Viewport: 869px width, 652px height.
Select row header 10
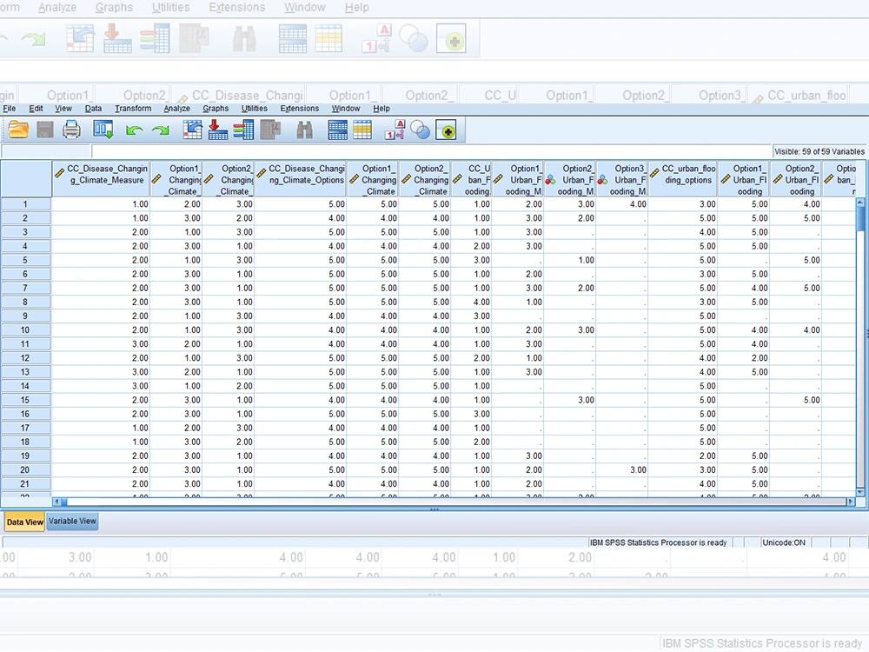coord(25,329)
